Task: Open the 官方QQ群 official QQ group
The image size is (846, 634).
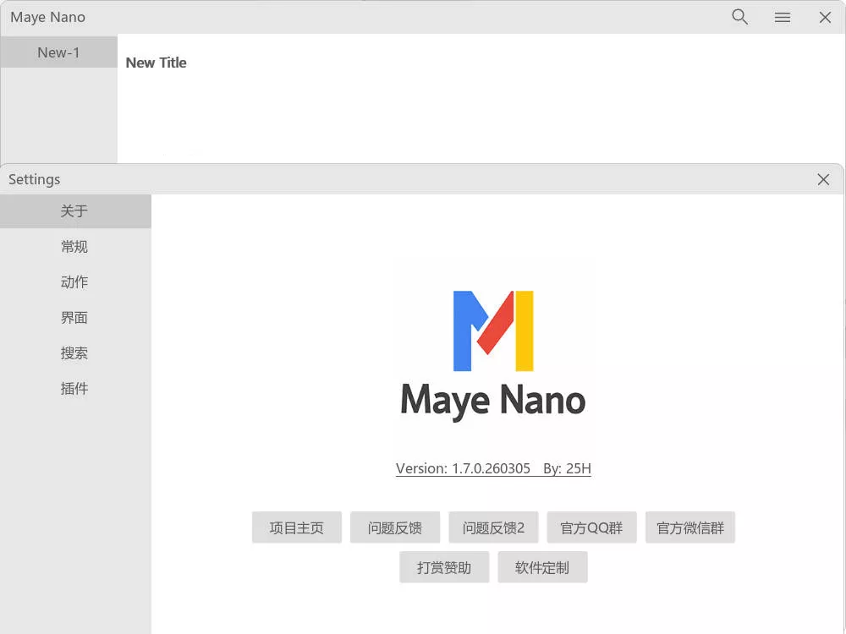Action: [x=591, y=527]
